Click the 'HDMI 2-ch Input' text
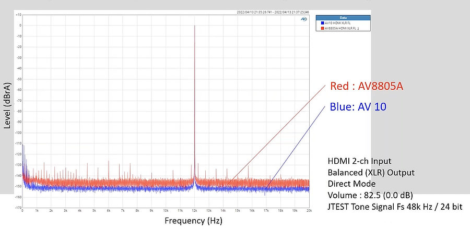 359,161
